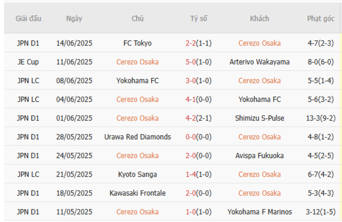Select Urawa Red Diamonds team name
342x222 pixels.
tap(137, 137)
